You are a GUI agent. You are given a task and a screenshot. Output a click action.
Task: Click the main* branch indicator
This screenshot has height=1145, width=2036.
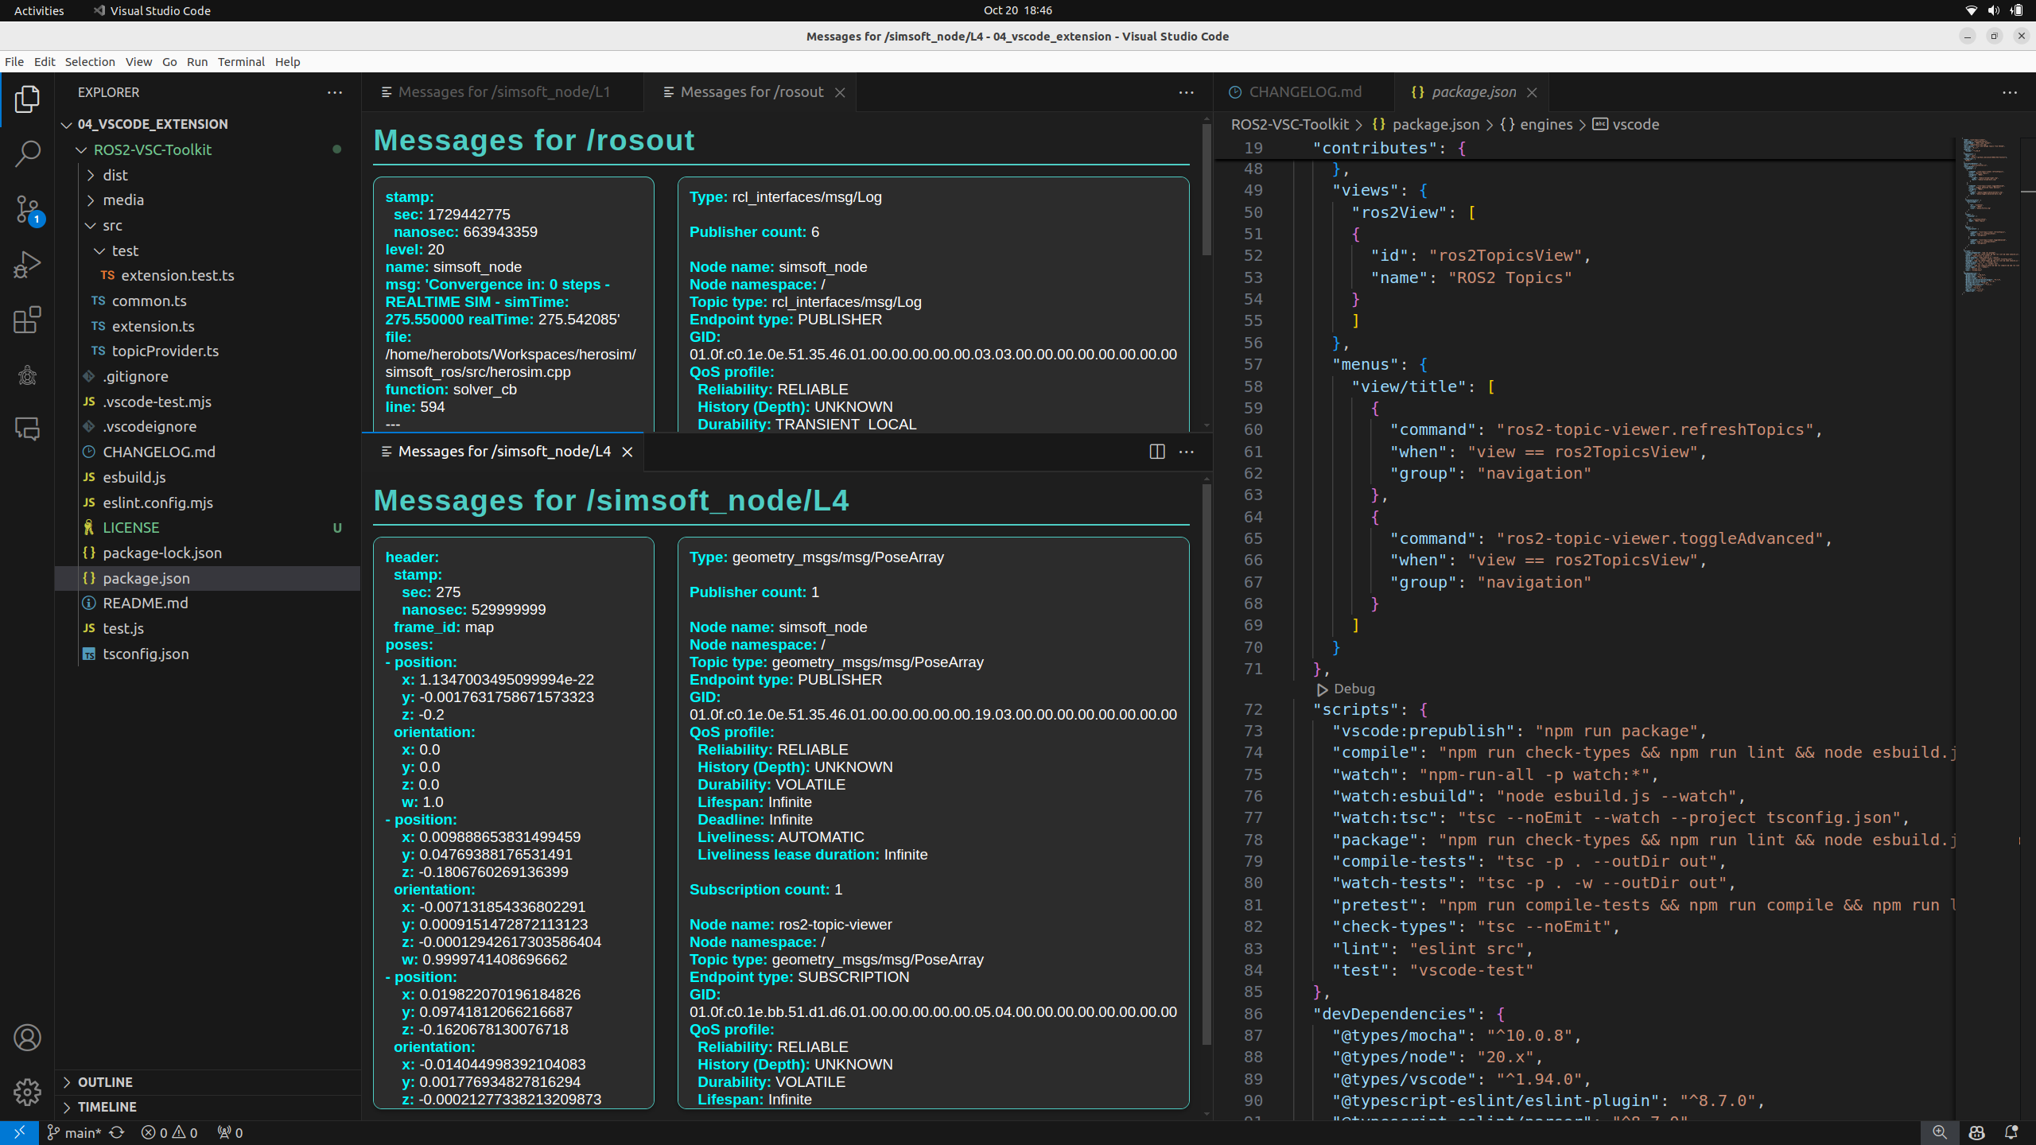pyautogui.click(x=74, y=1132)
